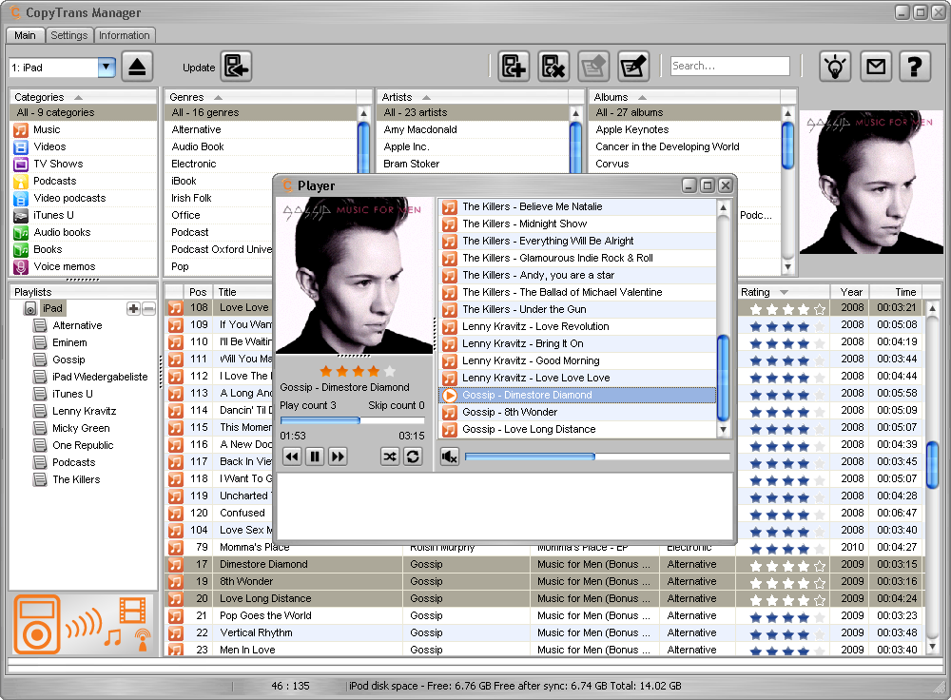951x700 pixels.
Task: Sort tracks by the Rating column
Action: (x=782, y=292)
